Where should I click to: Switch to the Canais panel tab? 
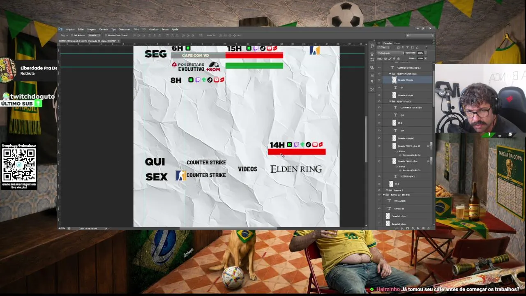coord(397,43)
